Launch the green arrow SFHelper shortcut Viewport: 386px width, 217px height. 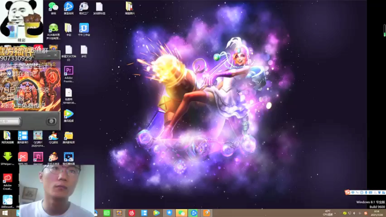coord(7,159)
